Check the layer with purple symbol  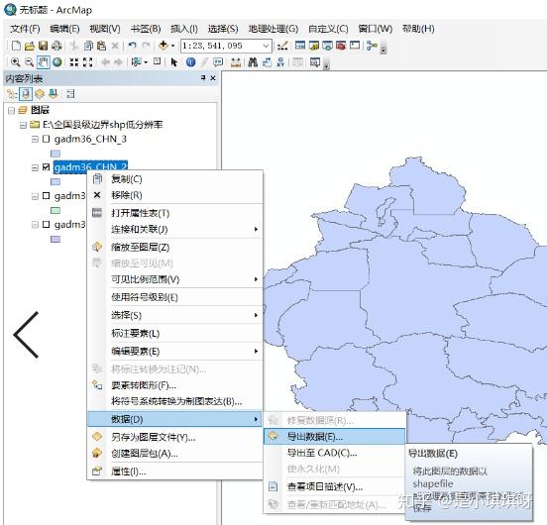coord(46,224)
